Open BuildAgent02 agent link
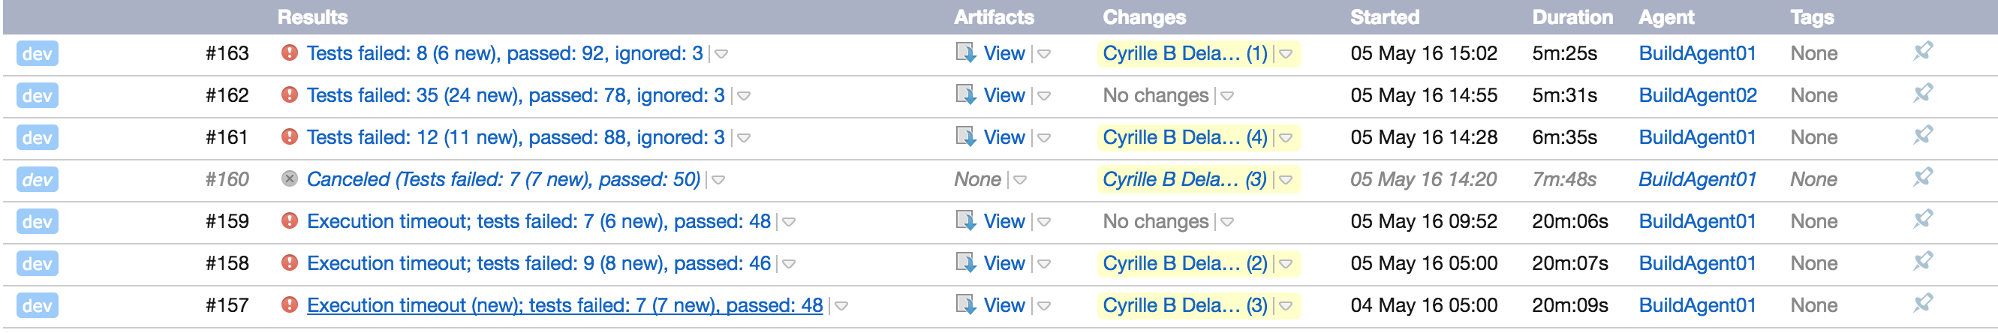 tap(1697, 95)
